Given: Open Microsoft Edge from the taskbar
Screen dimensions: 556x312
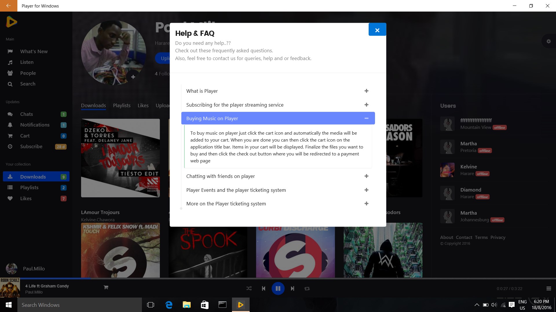Looking at the screenshot, I should pos(169,305).
